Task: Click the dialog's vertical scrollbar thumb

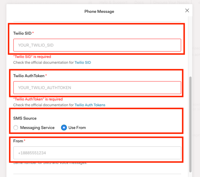Action: pos(190,124)
